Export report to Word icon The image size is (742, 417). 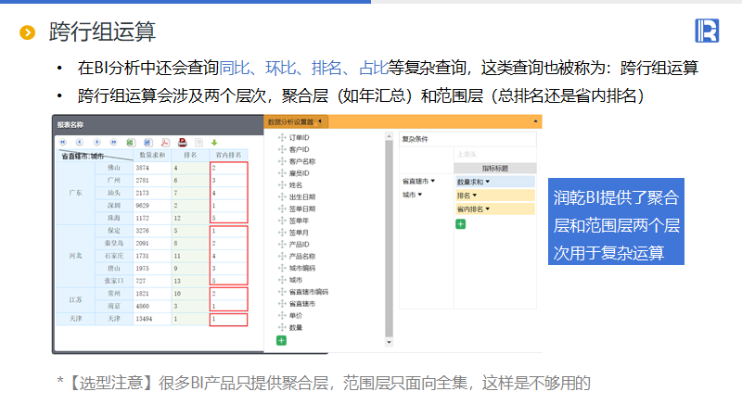tap(147, 143)
